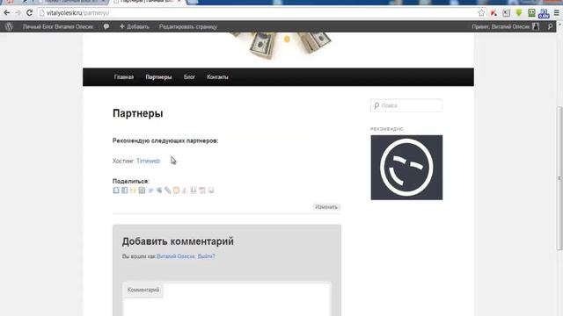Open the Главная menu item
This screenshot has height=316, width=563.
coord(124,77)
